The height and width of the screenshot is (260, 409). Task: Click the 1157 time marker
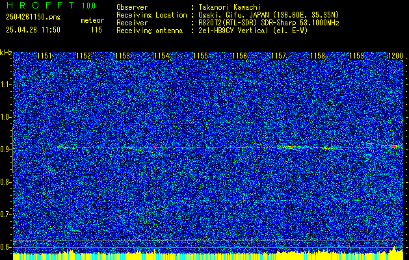[278, 56]
